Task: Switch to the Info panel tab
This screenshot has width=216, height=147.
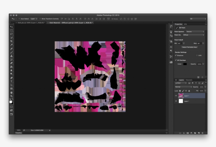Action: pyautogui.click(x=185, y=24)
